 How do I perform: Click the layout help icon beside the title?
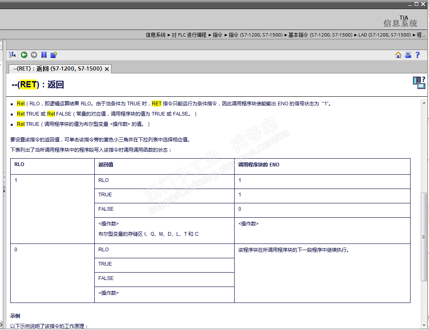[x=419, y=82]
